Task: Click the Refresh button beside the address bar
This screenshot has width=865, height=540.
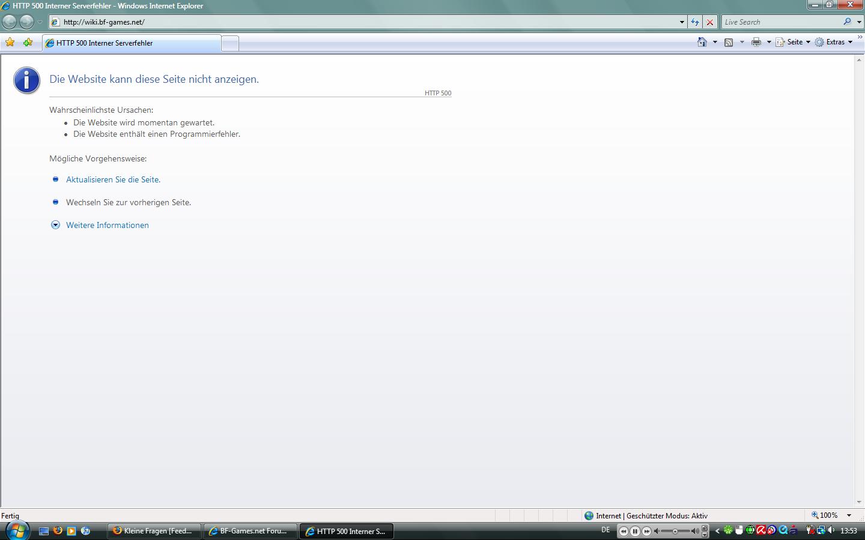Action: pyautogui.click(x=695, y=22)
